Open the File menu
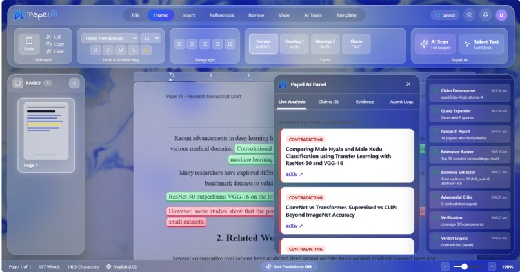520x272 pixels. coord(135,15)
